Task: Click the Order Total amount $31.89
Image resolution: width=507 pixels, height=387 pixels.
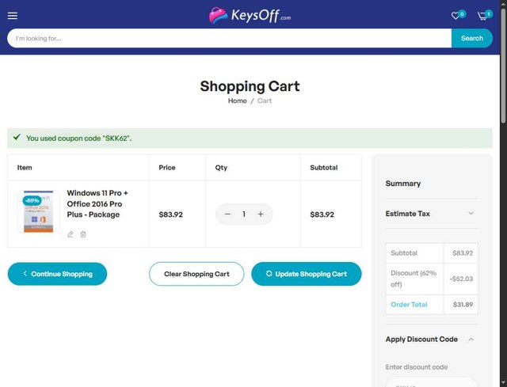Action: tap(463, 305)
